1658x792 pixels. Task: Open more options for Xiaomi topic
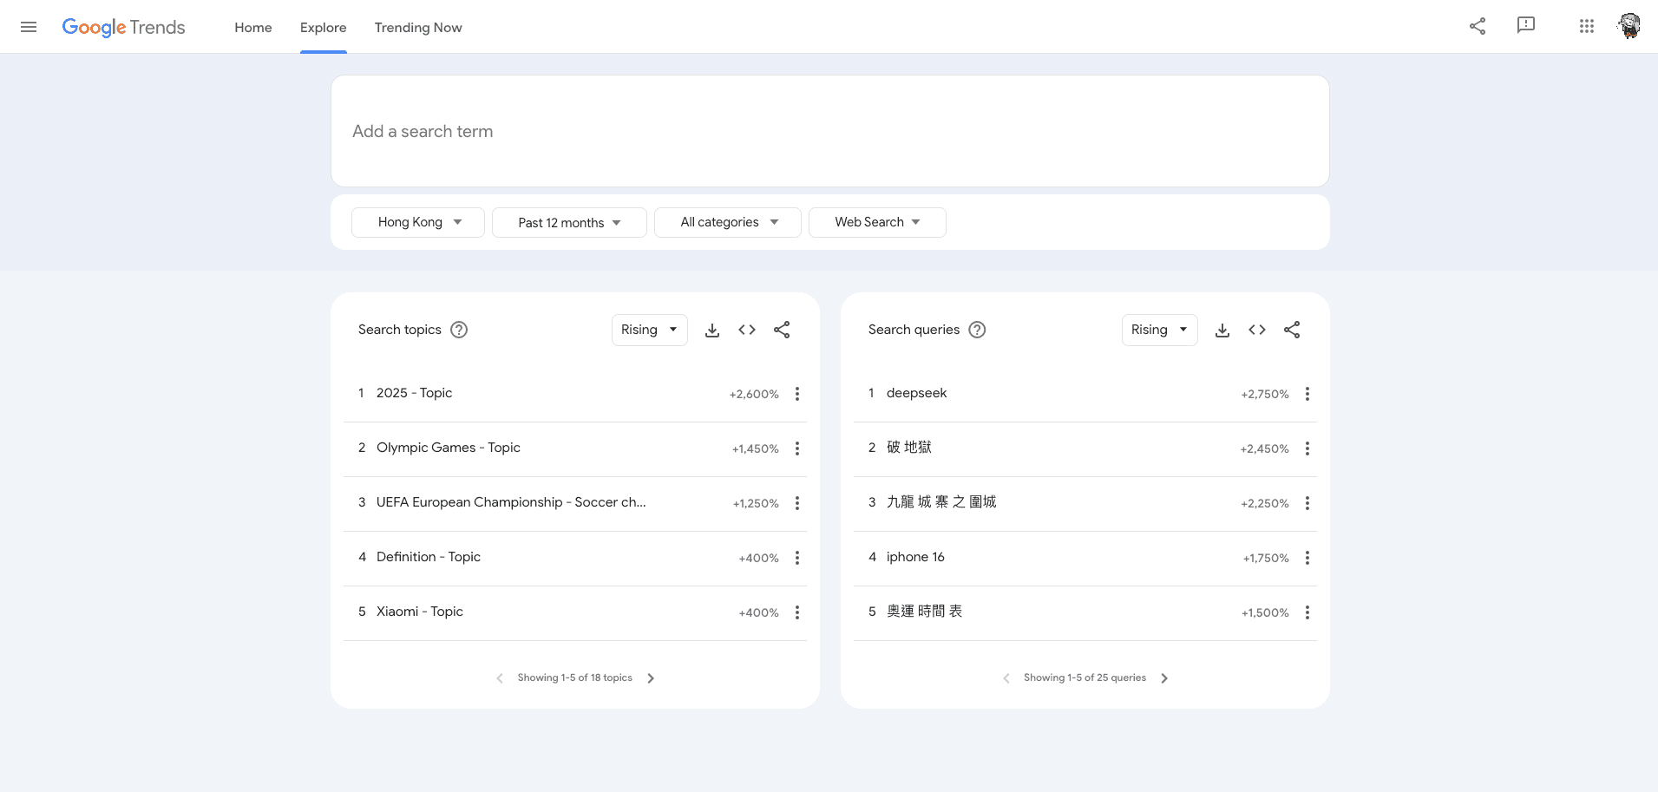pyautogui.click(x=797, y=612)
